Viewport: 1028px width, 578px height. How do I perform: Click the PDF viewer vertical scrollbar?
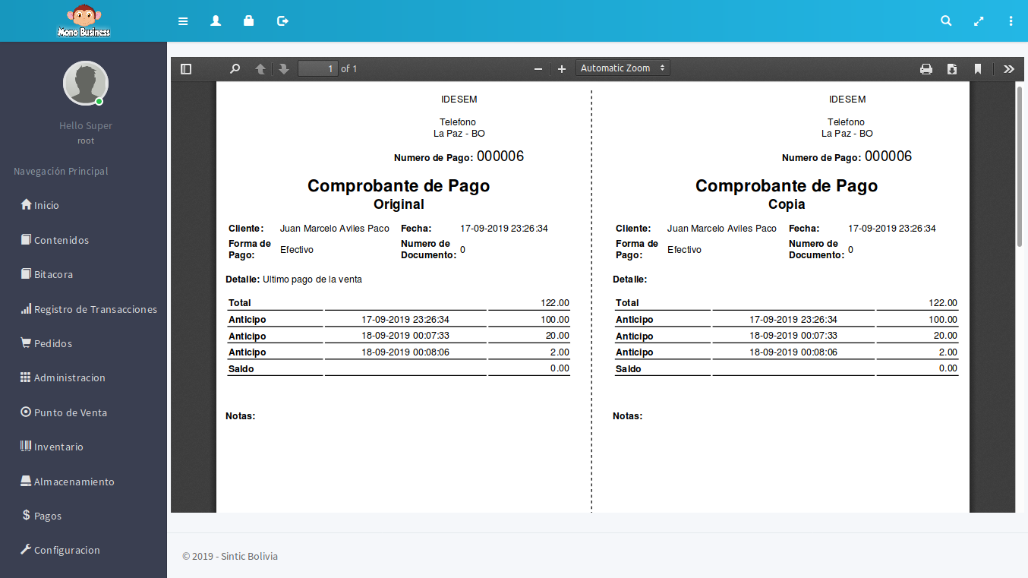point(1020,167)
